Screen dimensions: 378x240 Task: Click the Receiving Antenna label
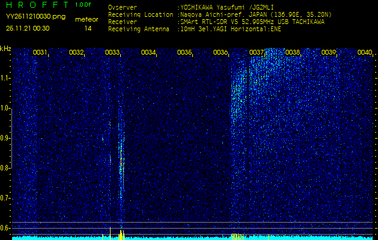point(139,29)
